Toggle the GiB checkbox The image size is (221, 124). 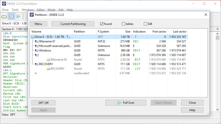[145, 24]
